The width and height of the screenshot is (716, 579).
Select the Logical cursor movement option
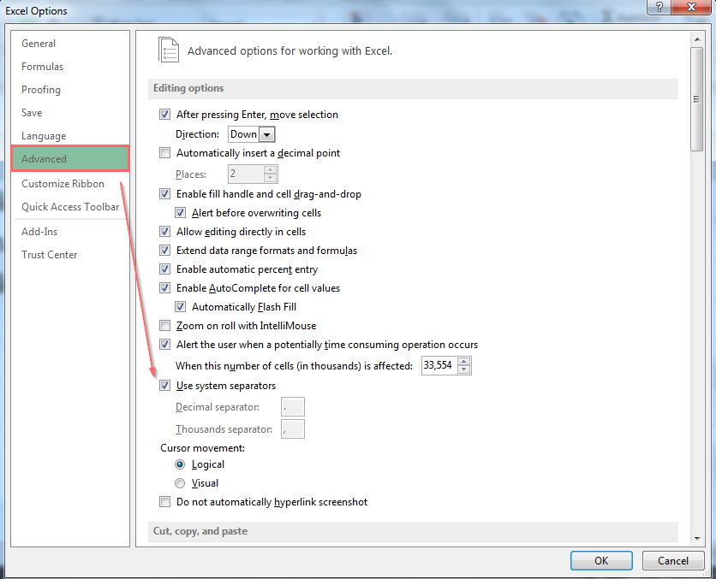[180, 464]
